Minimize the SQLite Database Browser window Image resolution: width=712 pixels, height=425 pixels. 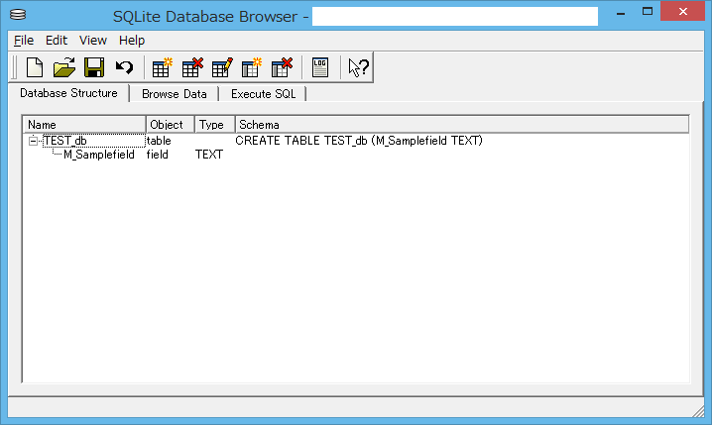point(621,12)
